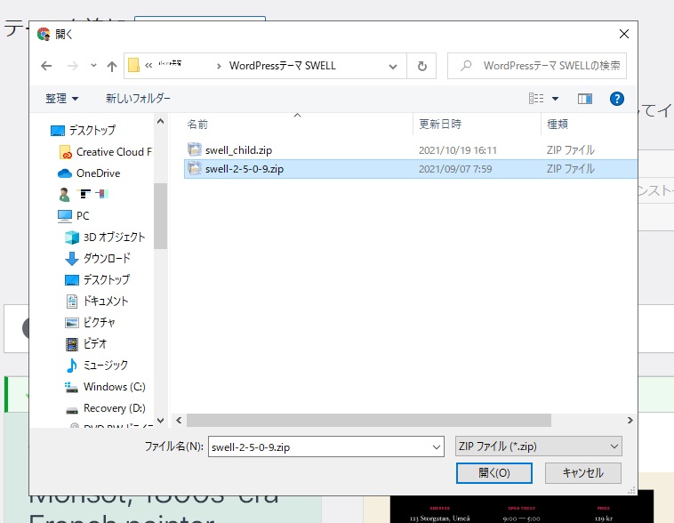Click date 2021/10/19 16:11 cell

point(458,150)
